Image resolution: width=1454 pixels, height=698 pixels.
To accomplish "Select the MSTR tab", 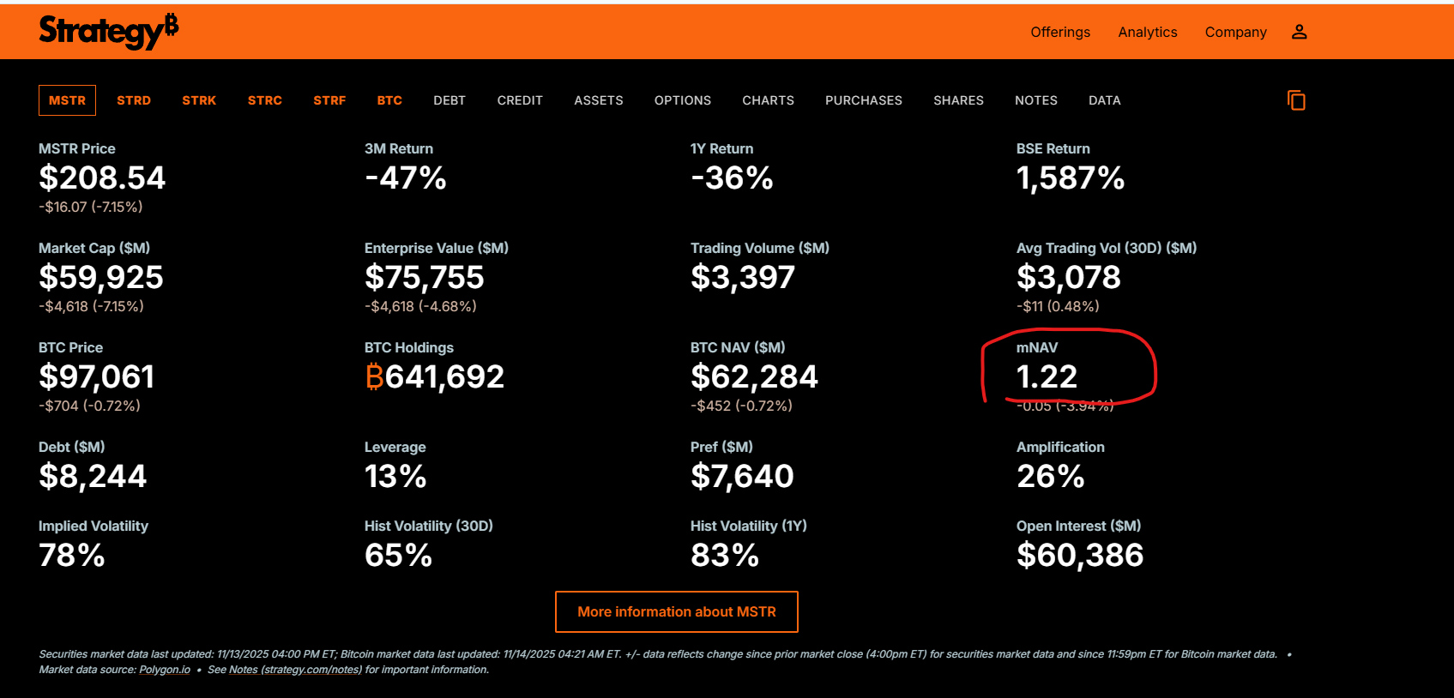I will [x=67, y=100].
